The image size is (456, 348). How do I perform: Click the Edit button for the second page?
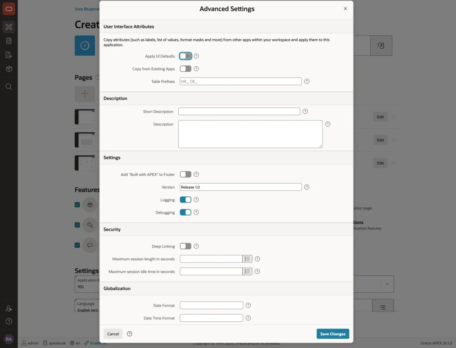(380, 140)
